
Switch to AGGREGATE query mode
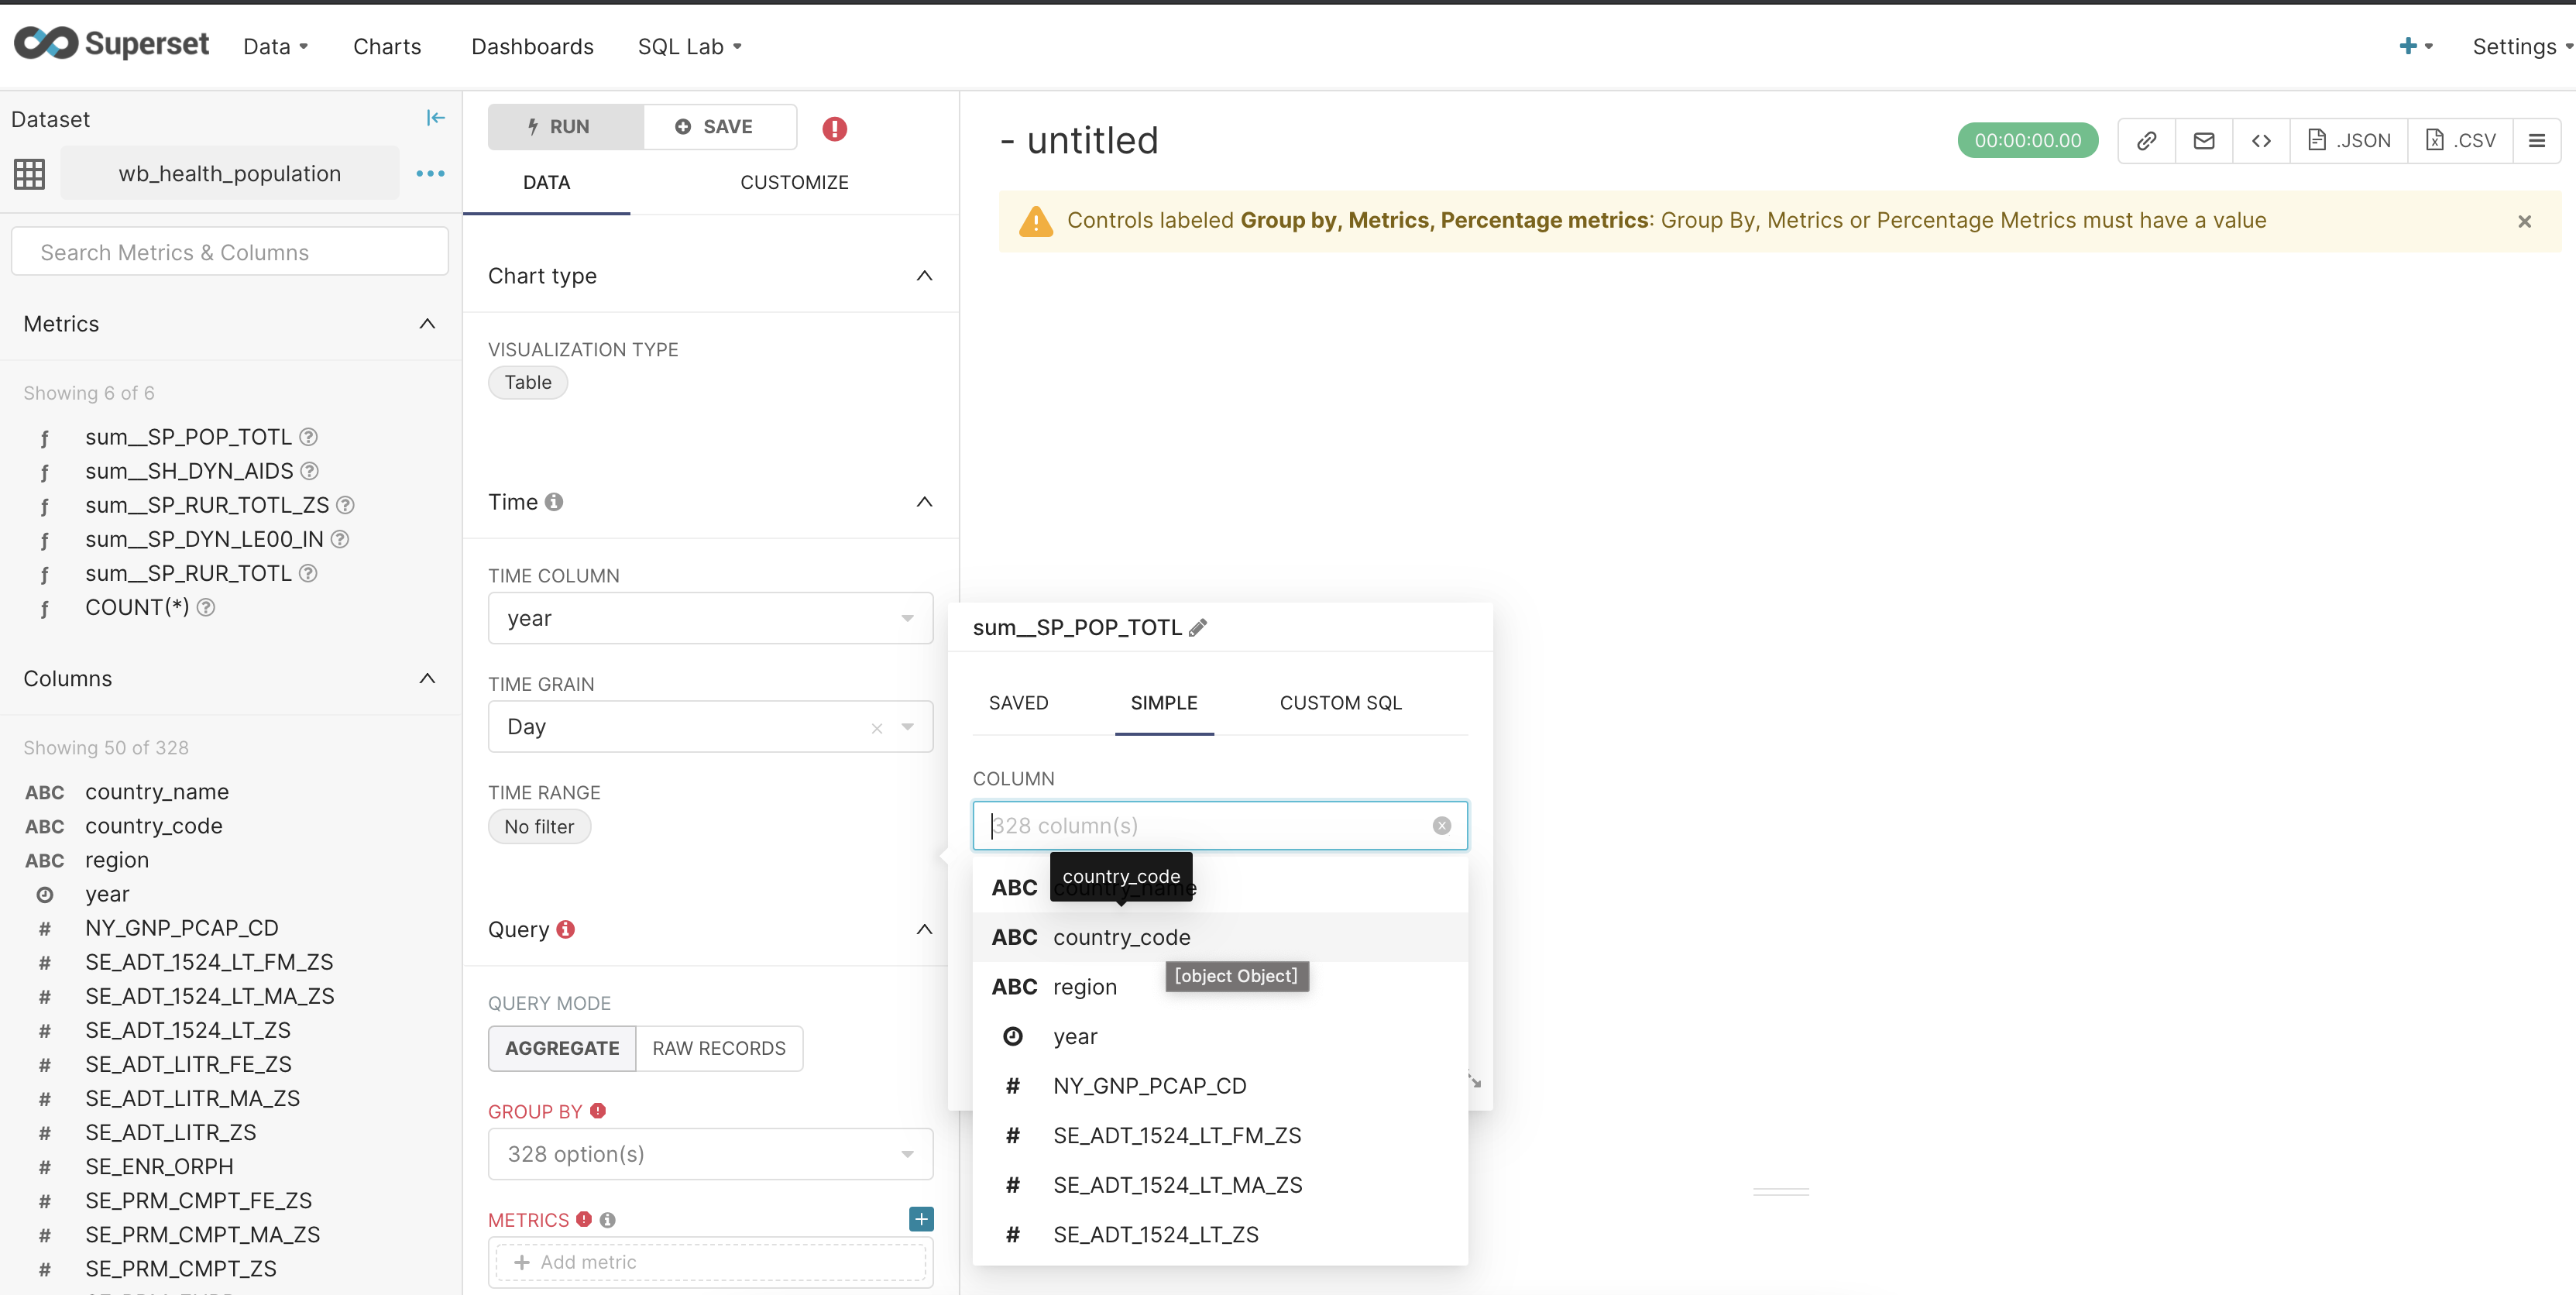(x=561, y=1048)
